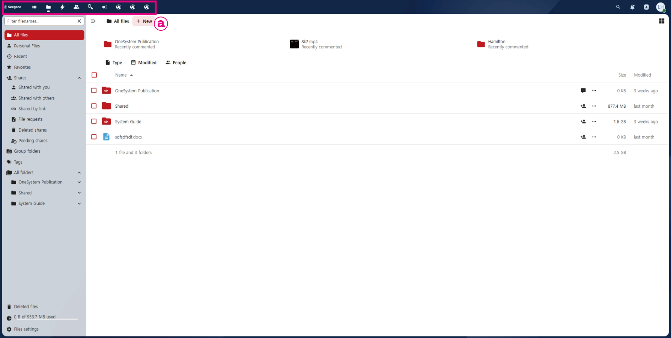Viewport: 671px width, 338px height.
Task: Open sharing options for the Shared folder
Action: click(x=583, y=106)
